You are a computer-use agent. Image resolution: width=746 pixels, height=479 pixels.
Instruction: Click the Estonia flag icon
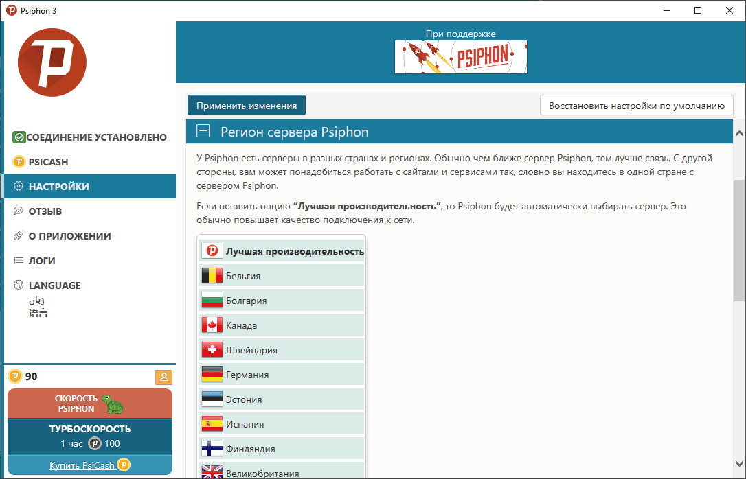[212, 399]
